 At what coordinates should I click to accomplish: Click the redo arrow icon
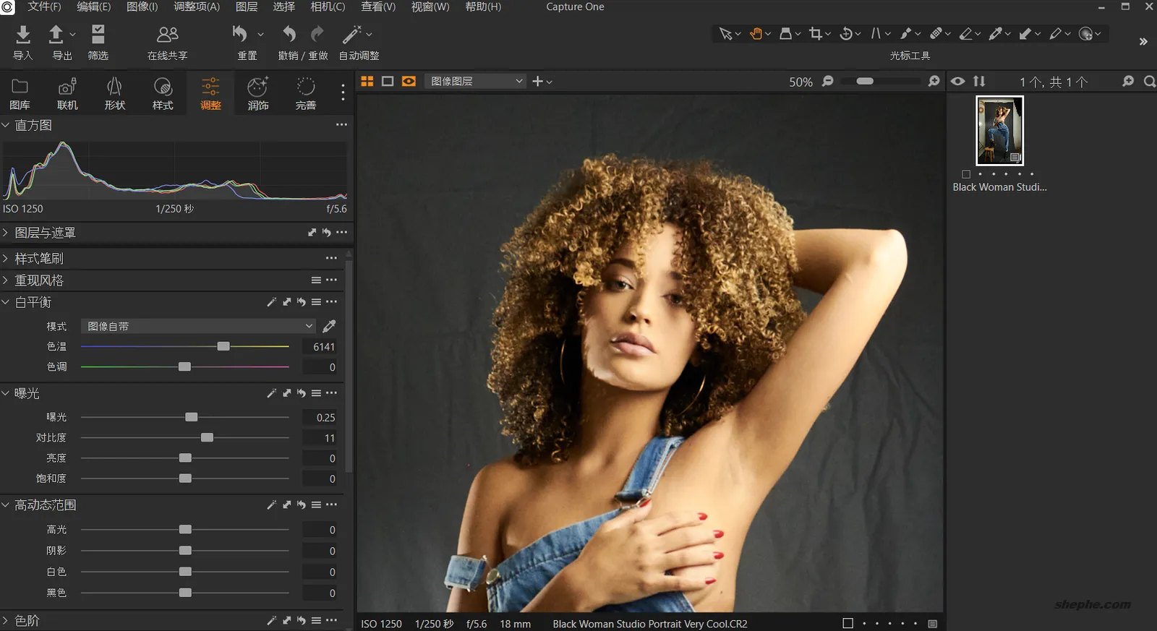tap(317, 34)
